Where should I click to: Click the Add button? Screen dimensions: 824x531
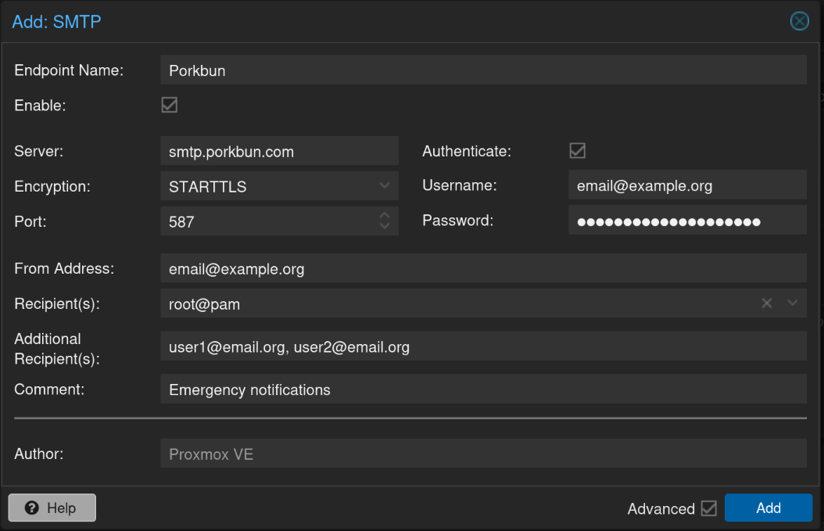[x=768, y=508]
